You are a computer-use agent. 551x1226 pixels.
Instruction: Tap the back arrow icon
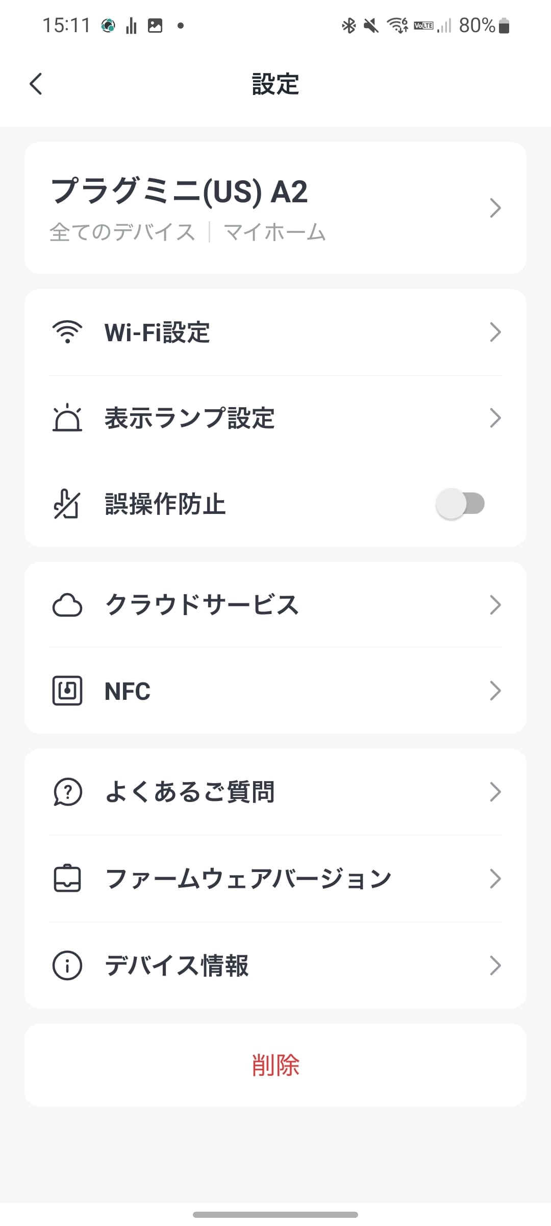point(36,84)
